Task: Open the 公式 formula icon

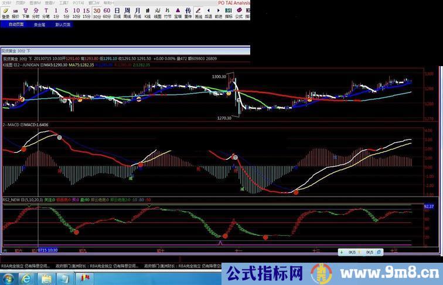Action: click(x=238, y=12)
